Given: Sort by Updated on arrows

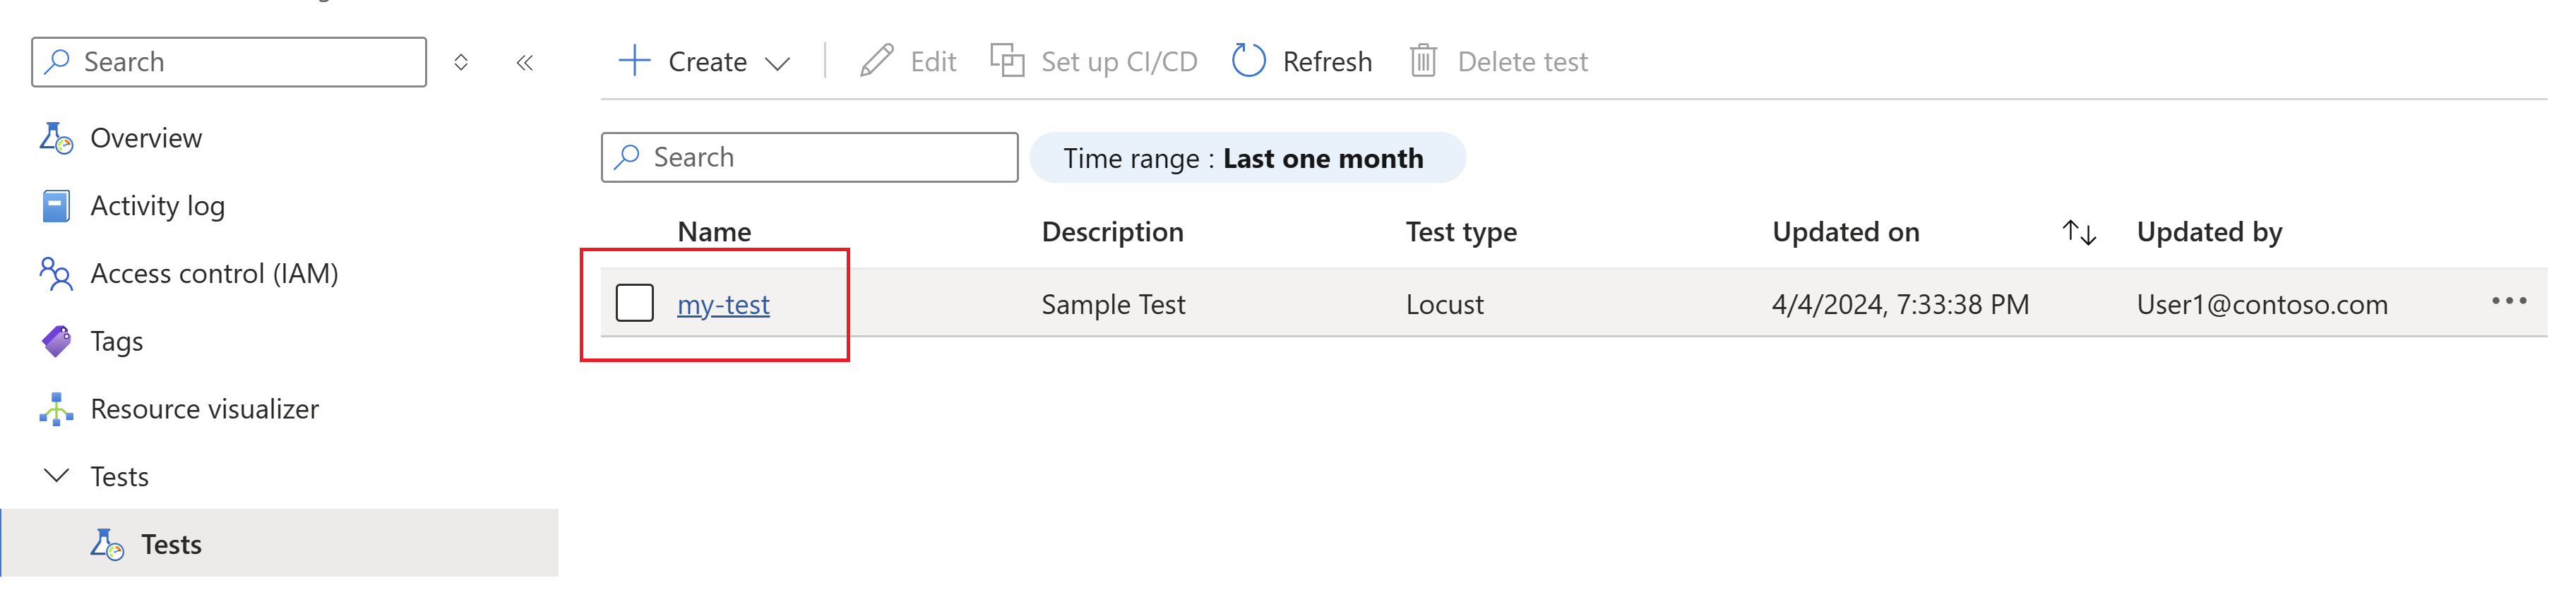Looking at the screenshot, I should click(2079, 233).
